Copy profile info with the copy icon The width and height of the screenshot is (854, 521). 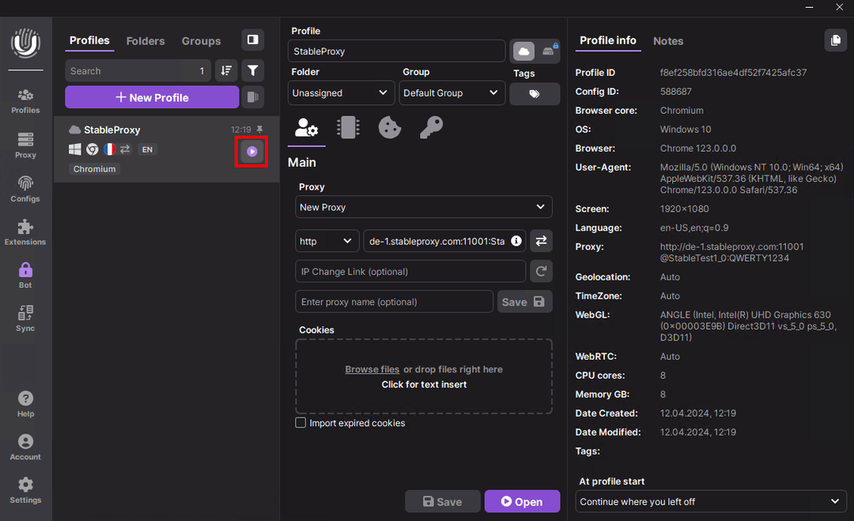pyautogui.click(x=835, y=40)
